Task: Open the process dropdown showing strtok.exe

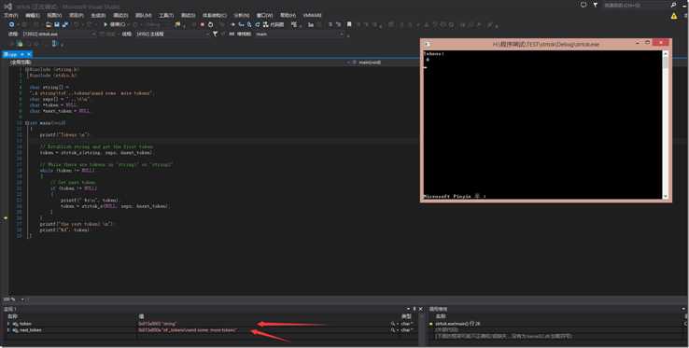Action: pos(59,34)
